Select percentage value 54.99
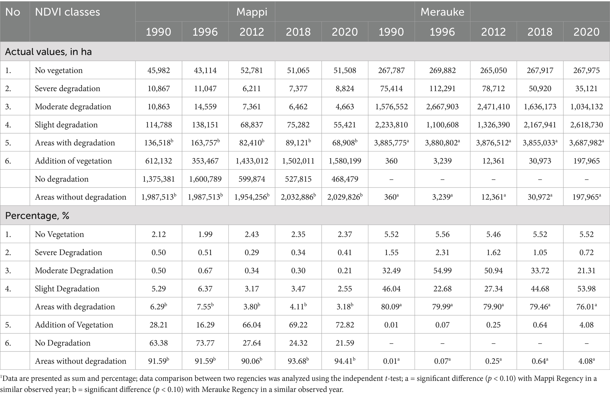The height and width of the screenshot is (396, 610). click(442, 270)
